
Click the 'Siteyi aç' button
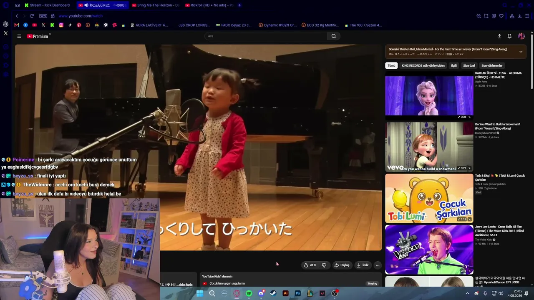pos(372,283)
